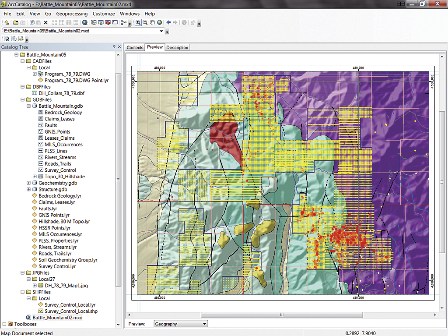Viewport: 448px width, 336px height.
Task: Click the Connect To Folder icon
Action: (x=16, y=23)
